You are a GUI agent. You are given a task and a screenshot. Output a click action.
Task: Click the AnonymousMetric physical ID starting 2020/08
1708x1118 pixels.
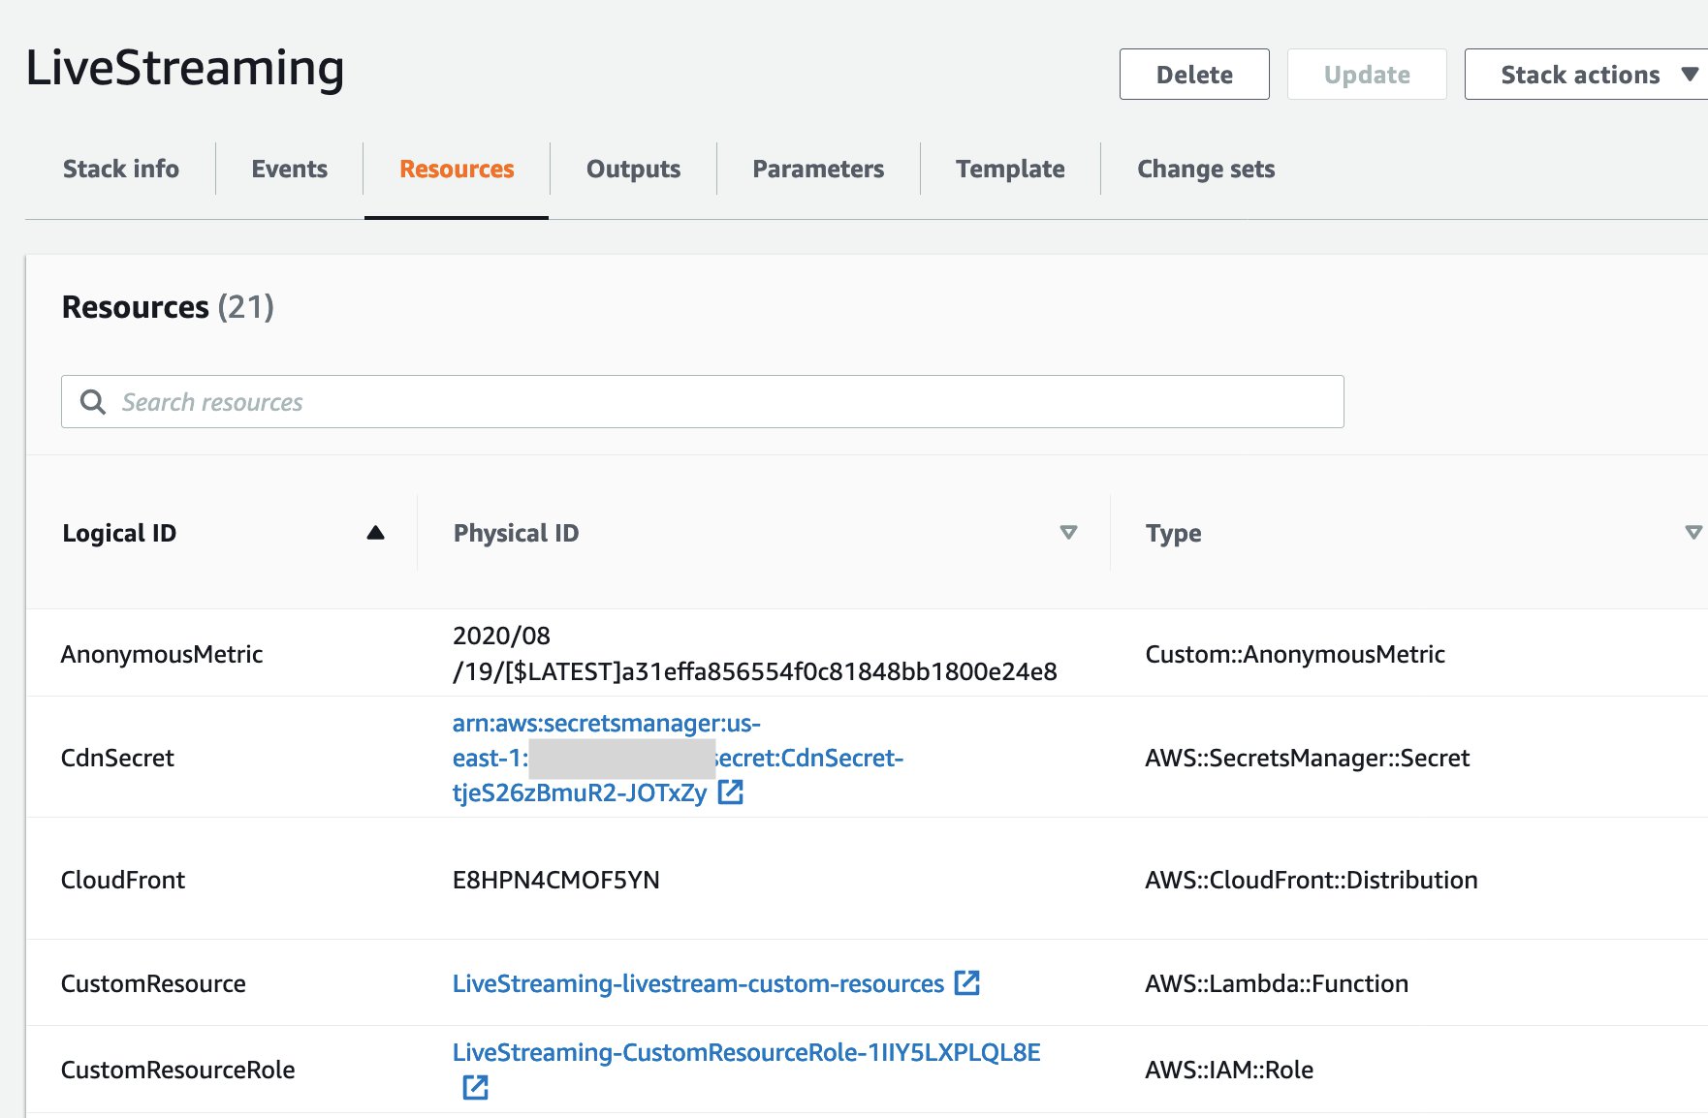pos(755,654)
